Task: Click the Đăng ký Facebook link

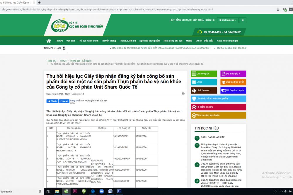Action: click(74, 101)
